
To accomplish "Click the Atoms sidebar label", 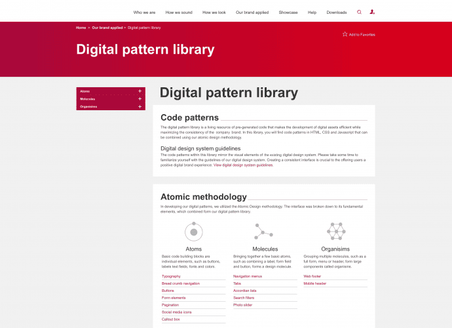I will (x=85, y=91).
